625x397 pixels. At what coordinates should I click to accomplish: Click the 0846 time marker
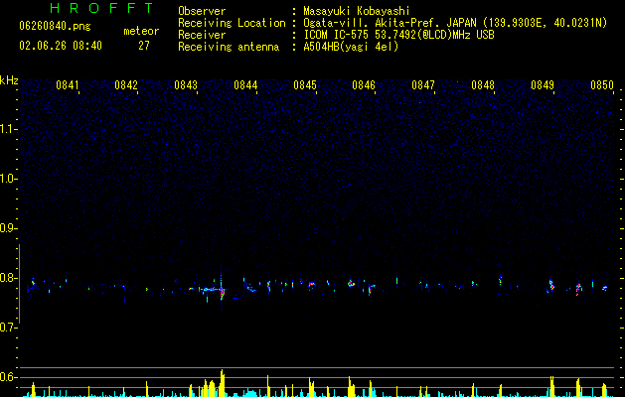364,85
